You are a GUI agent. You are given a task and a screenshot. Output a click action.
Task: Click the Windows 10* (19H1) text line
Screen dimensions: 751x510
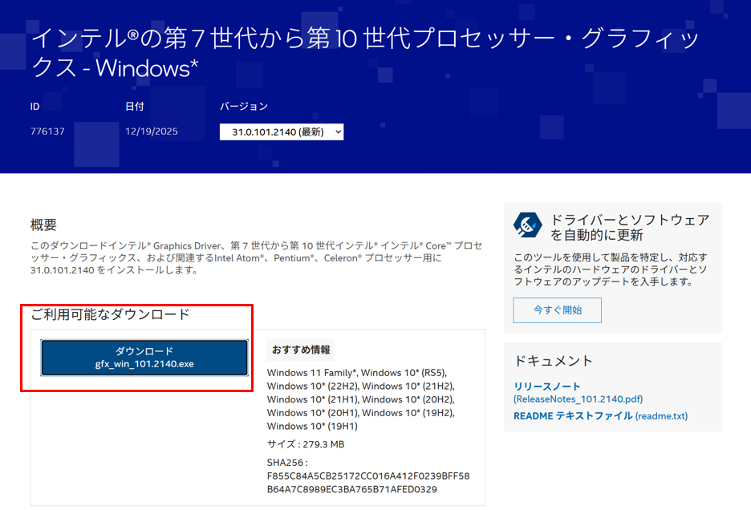pyautogui.click(x=312, y=426)
